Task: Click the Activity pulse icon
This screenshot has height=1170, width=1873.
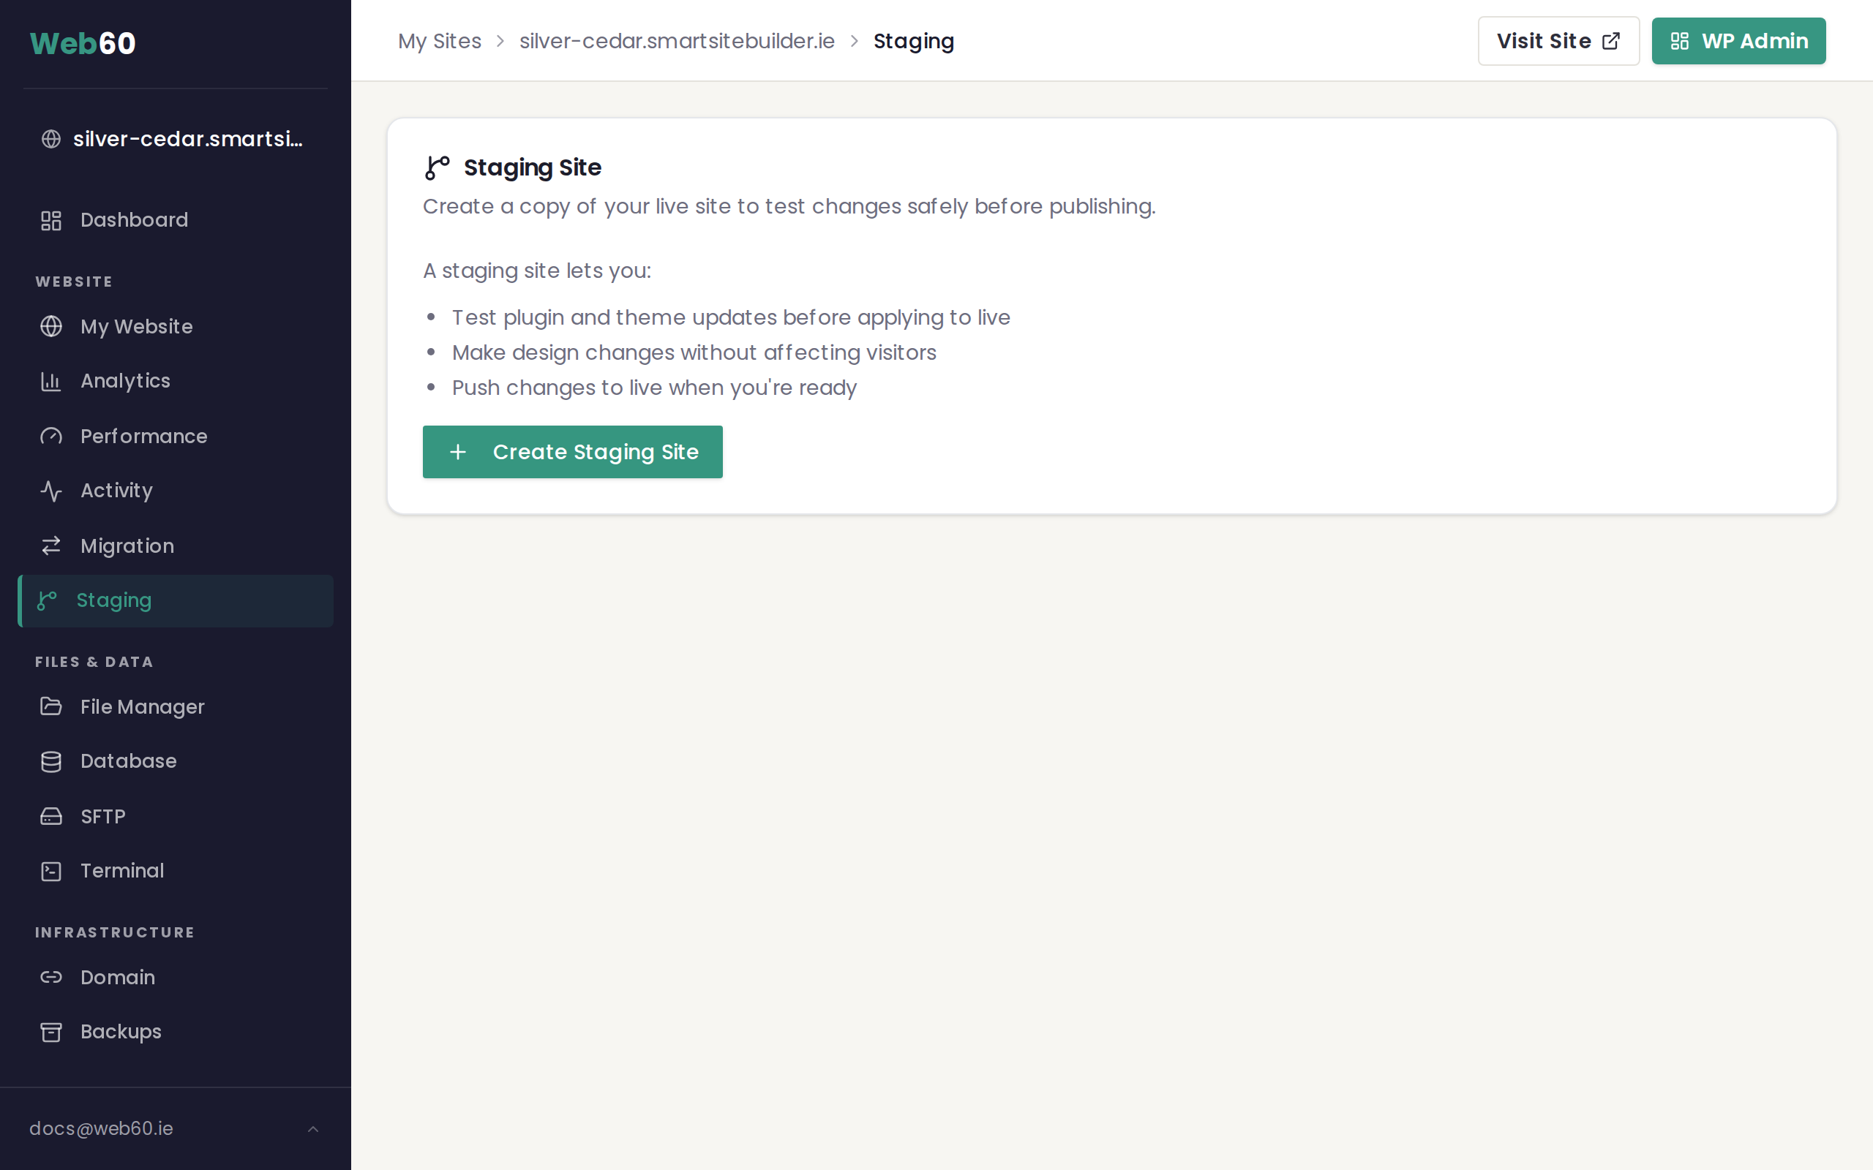Action: pyautogui.click(x=51, y=491)
